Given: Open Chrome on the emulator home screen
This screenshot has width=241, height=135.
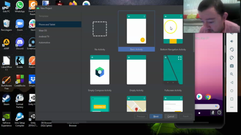Looking at the screenshot, I should (208, 97).
